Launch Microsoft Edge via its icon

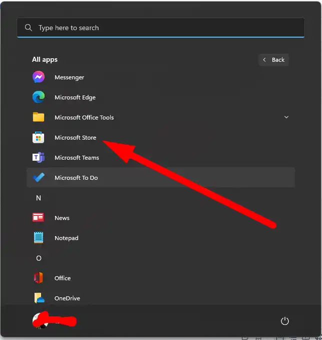point(39,97)
